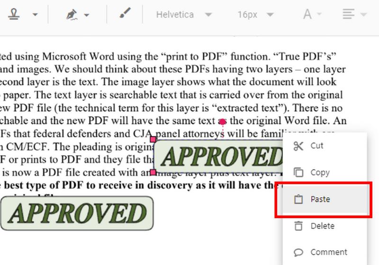Image resolution: width=379 pixels, height=265 pixels.
Task: Click the speech bubble Comment icon
Action: (298, 252)
